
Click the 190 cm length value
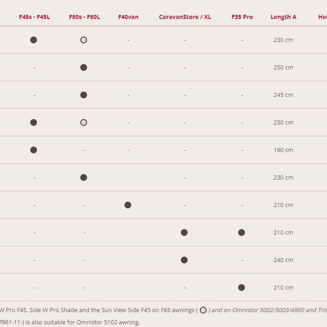pos(283,150)
